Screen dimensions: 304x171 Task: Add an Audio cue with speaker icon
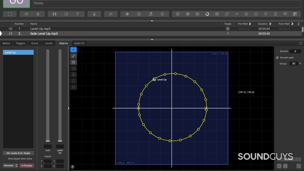pyautogui.click(x=26, y=14)
